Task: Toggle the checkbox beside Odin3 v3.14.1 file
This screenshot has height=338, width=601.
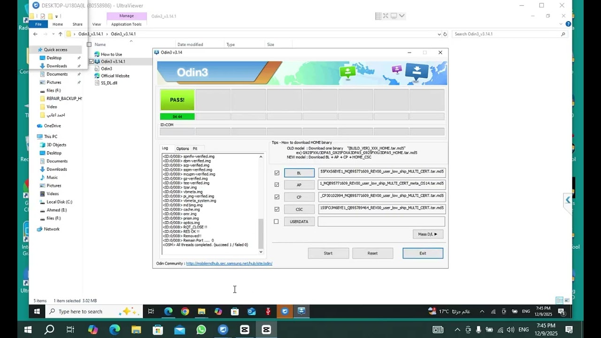Action: (x=92, y=61)
